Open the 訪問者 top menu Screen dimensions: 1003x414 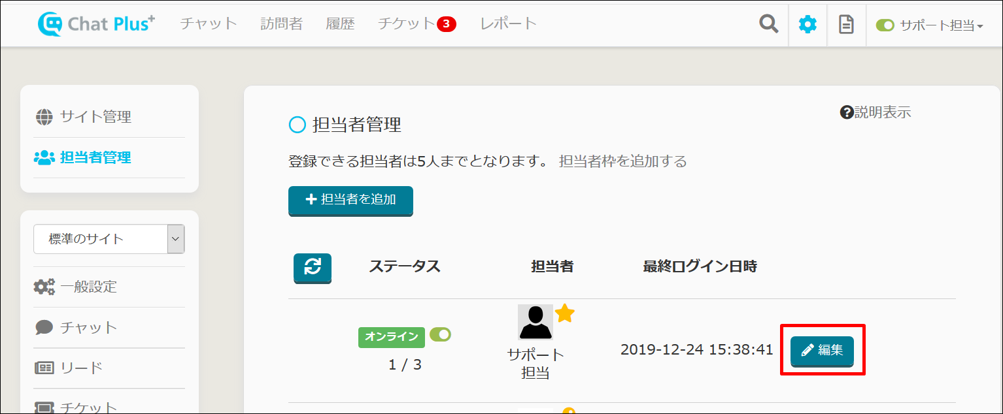(x=282, y=24)
